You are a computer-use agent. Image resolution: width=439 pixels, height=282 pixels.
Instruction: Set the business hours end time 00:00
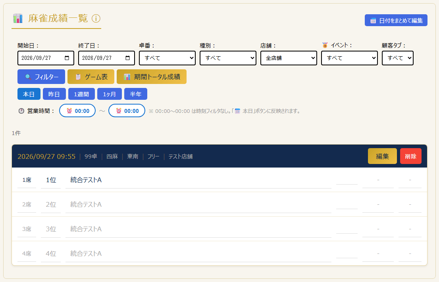tap(127, 111)
